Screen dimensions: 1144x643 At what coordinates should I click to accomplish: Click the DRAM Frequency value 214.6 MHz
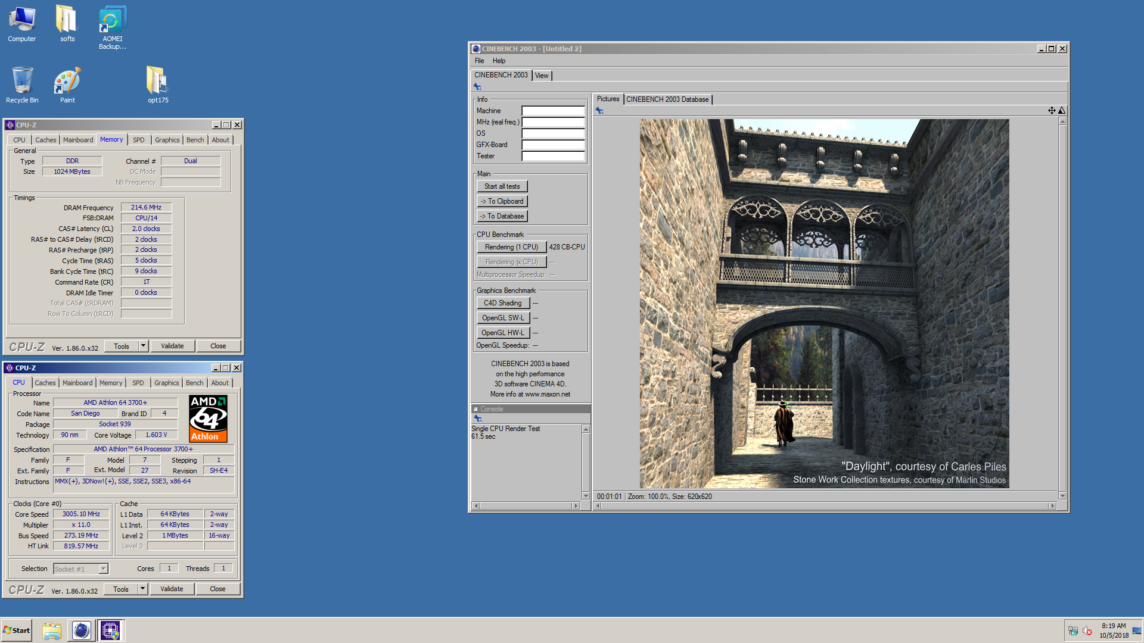coord(146,207)
